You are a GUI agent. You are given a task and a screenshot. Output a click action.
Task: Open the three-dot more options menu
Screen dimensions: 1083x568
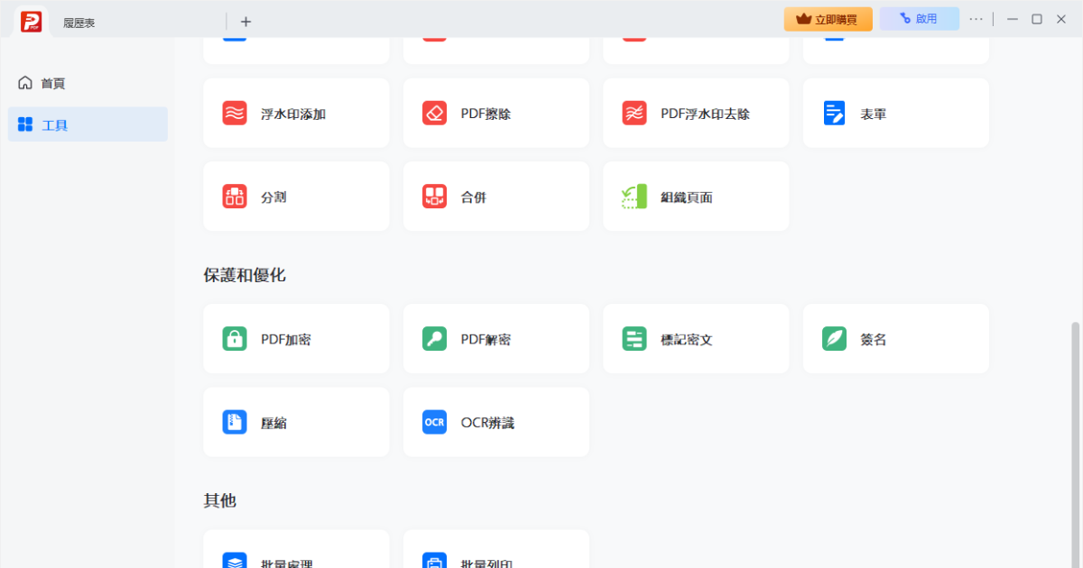977,19
